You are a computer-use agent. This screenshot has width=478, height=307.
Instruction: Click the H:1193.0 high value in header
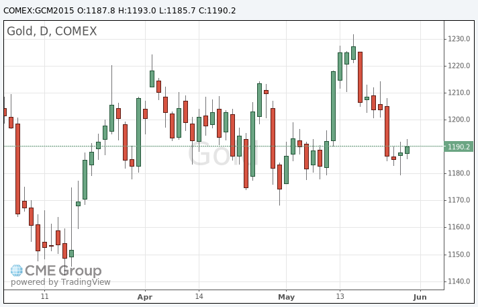(137, 11)
